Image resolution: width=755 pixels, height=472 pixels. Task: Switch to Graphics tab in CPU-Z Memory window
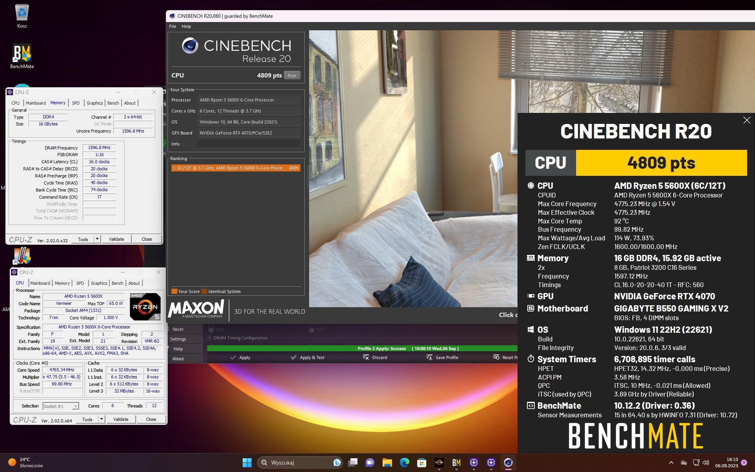click(95, 103)
